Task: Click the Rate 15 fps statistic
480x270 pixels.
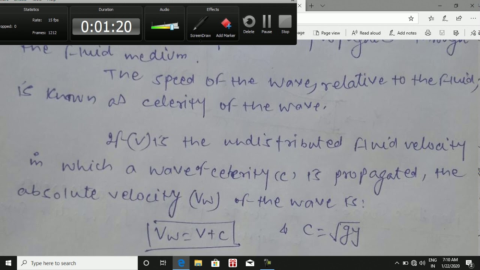Action: coord(45,20)
